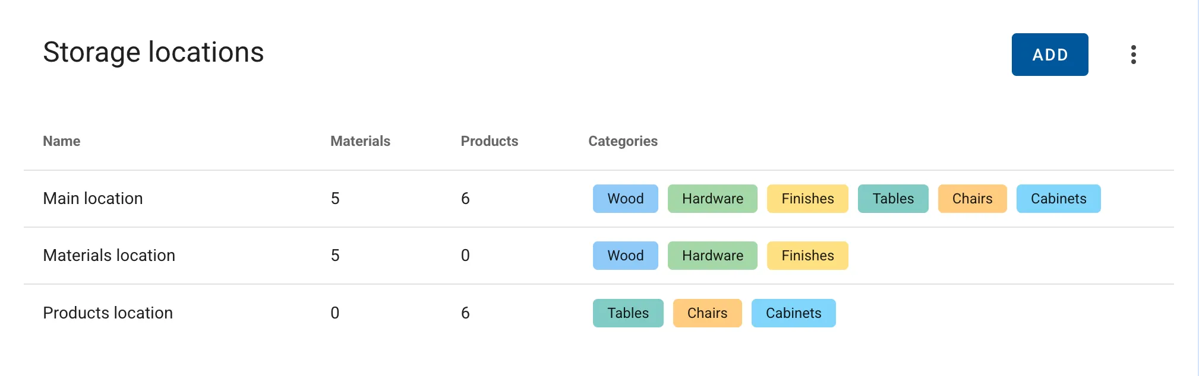
Task: Click the Wood category chip on Main location
Action: tap(625, 199)
